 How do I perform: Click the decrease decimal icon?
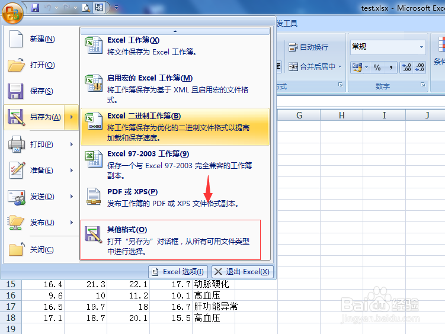(420, 67)
